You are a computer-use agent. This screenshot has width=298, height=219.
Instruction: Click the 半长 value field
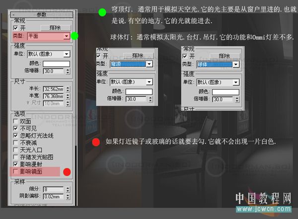tap(54, 89)
